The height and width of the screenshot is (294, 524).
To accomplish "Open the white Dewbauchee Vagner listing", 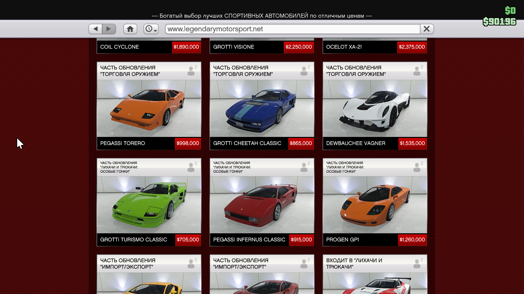I will [375, 108].
